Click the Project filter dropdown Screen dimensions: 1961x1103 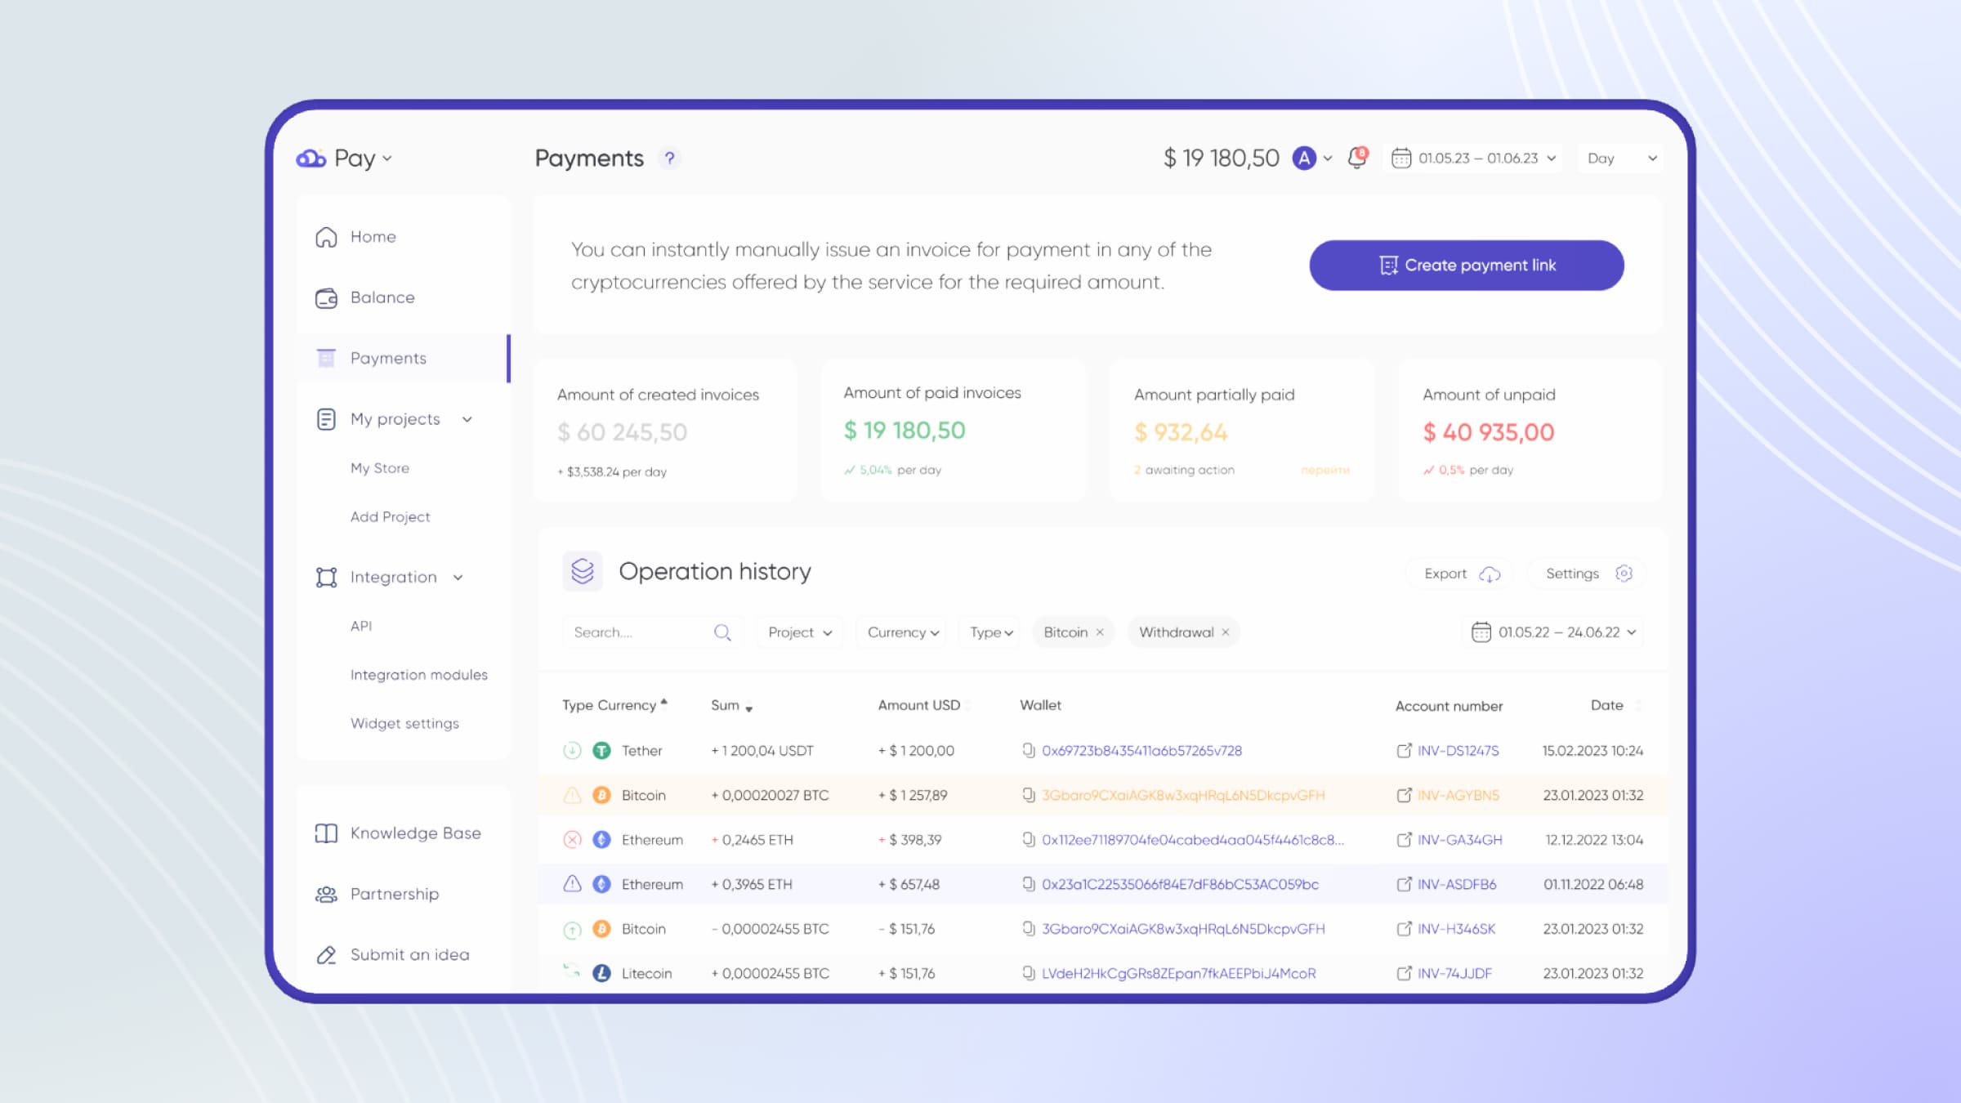(797, 632)
